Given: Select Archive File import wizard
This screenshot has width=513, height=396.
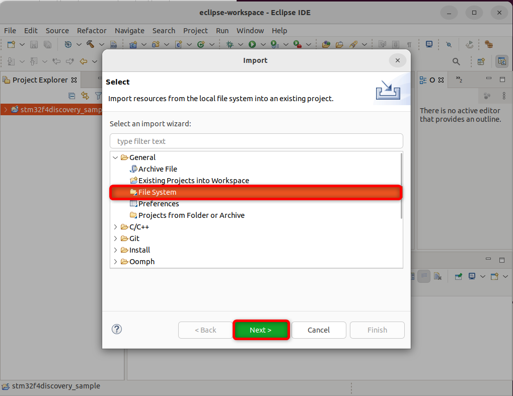Looking at the screenshot, I should [x=158, y=169].
